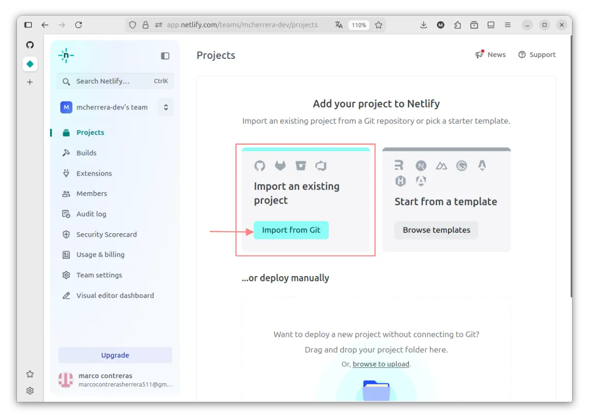Bookmark this page with star icon

click(x=379, y=25)
